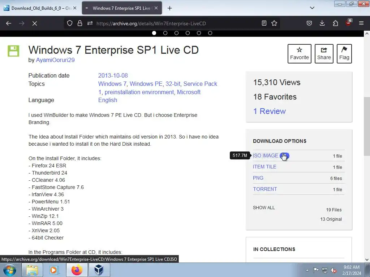Image resolution: width=370 pixels, height=277 pixels.
Task: Add item to Favorites
Action: [300, 54]
